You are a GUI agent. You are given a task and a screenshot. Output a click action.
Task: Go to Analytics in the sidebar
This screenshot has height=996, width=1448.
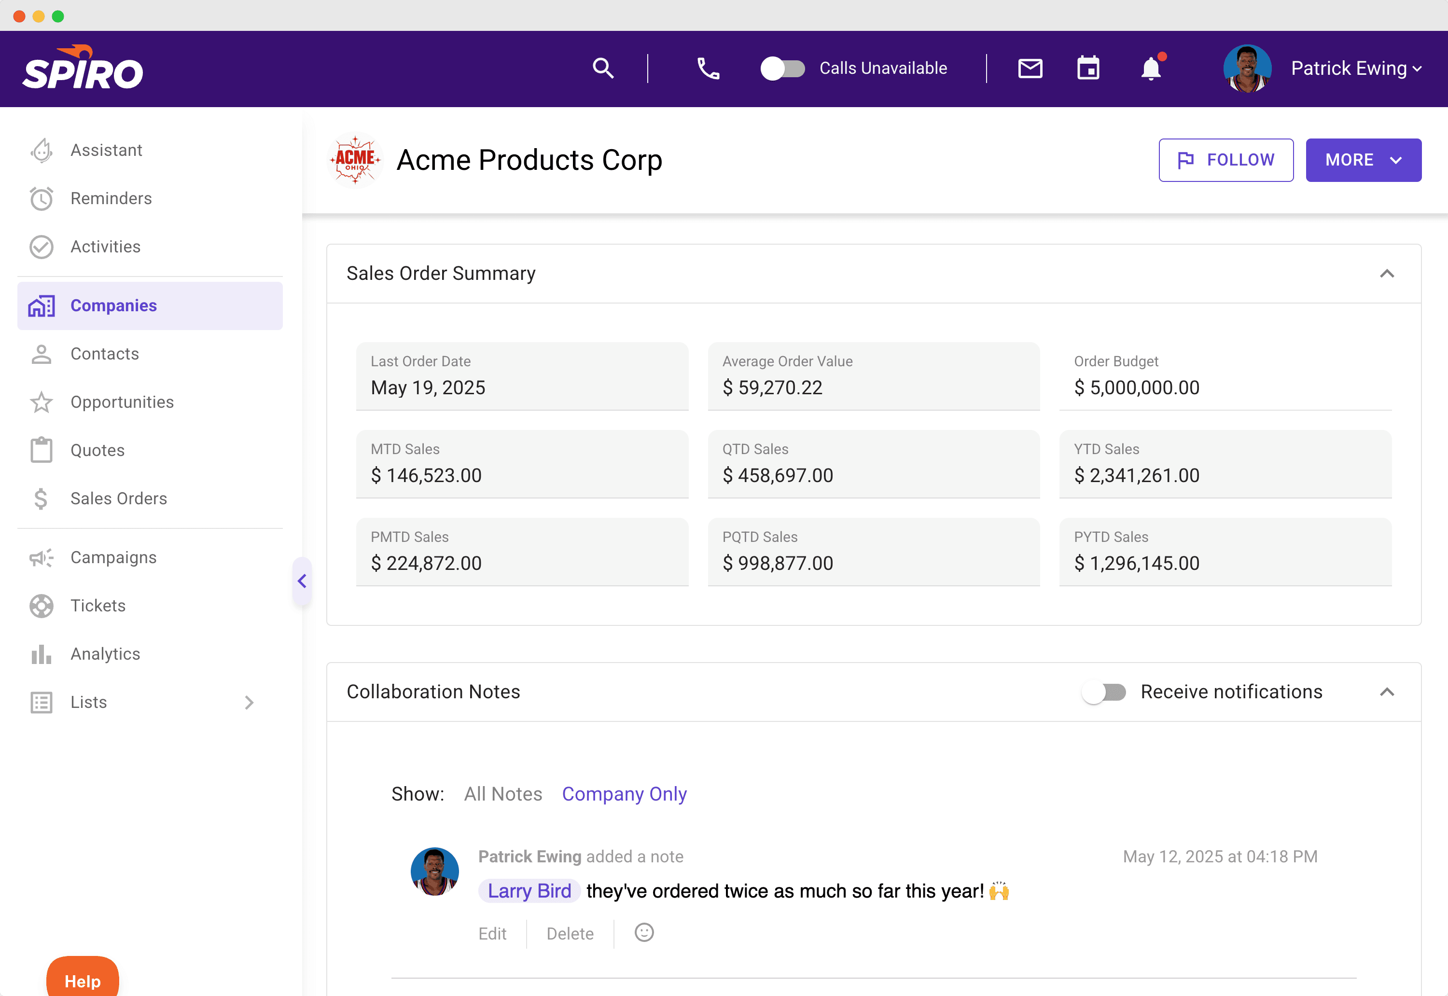point(150,654)
